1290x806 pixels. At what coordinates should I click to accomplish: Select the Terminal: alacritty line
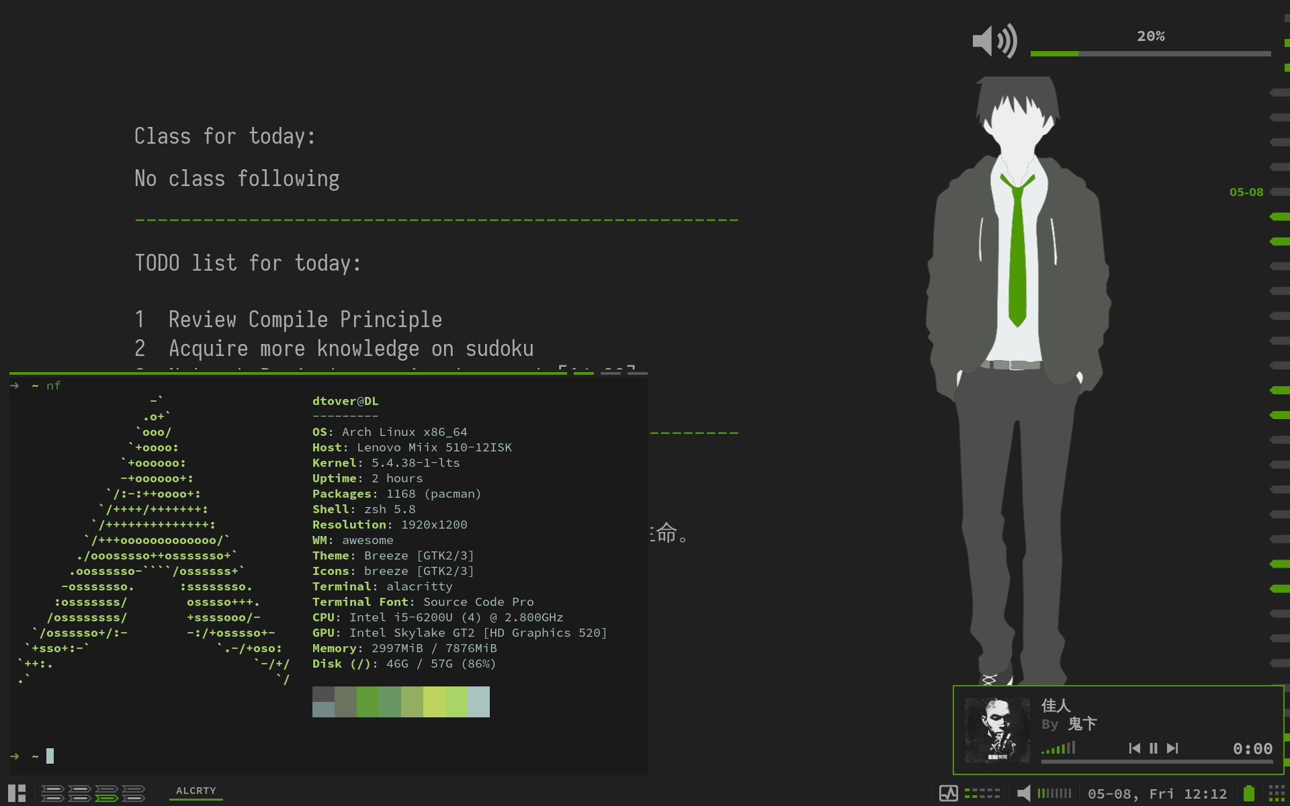point(382,586)
